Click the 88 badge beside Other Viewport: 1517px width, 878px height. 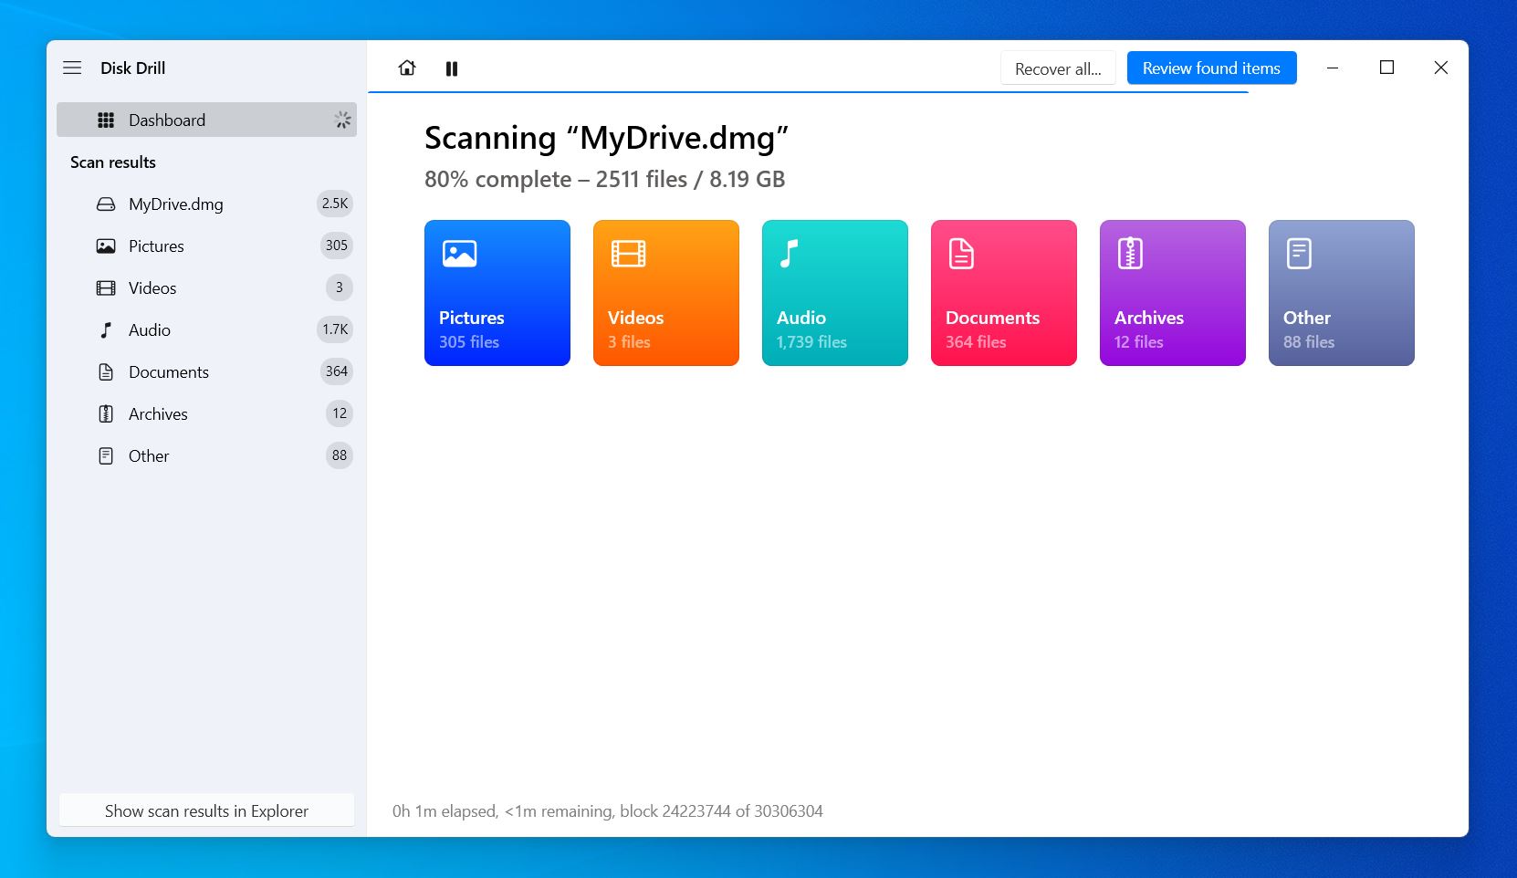[340, 455]
